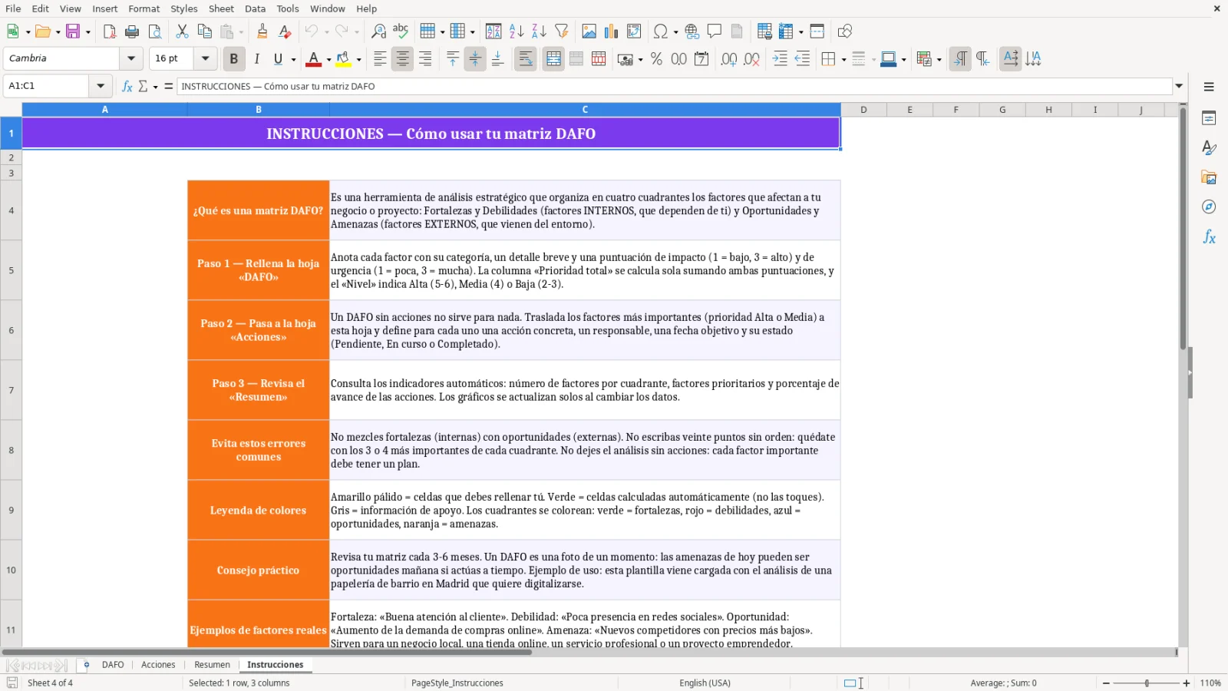Open the font size dropdown
The height and width of the screenshot is (691, 1228).
205,58
